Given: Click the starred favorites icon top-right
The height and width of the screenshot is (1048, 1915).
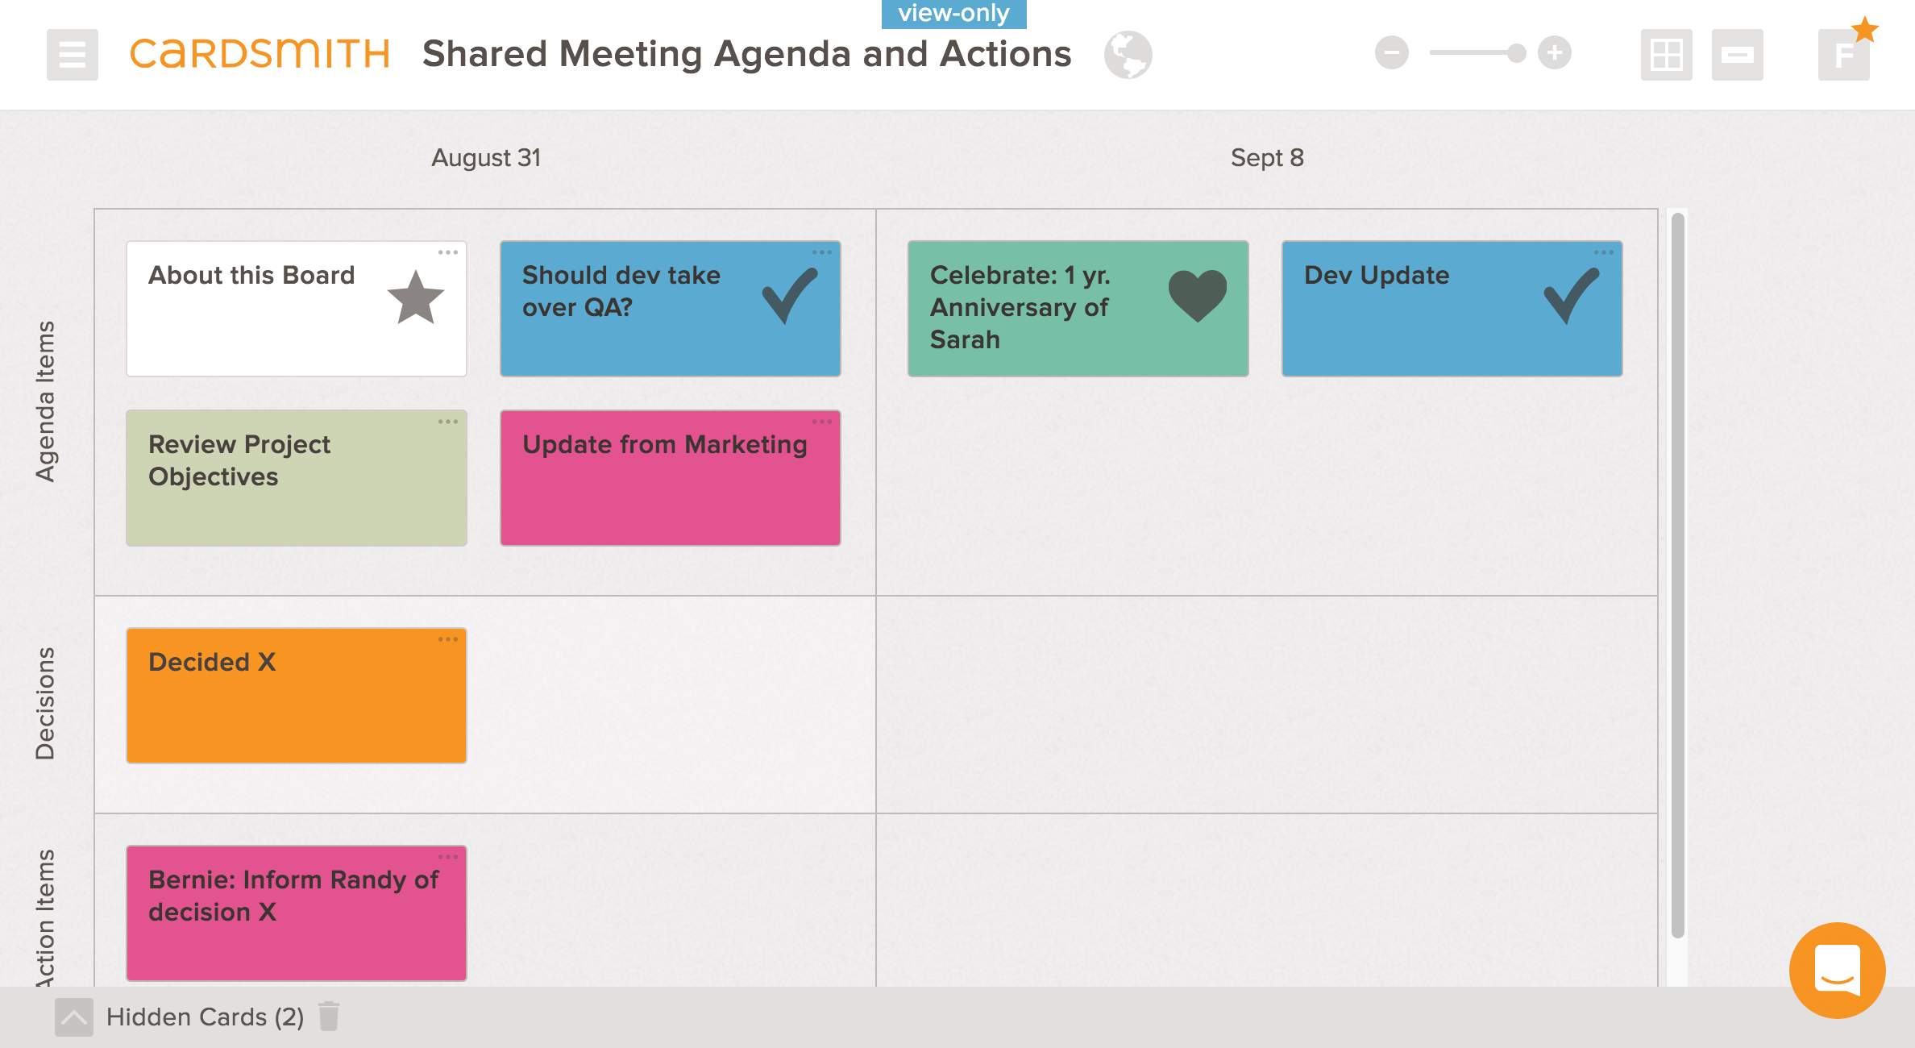Looking at the screenshot, I should point(1844,54).
